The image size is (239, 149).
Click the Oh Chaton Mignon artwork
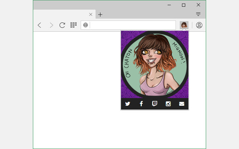(x=155, y=64)
